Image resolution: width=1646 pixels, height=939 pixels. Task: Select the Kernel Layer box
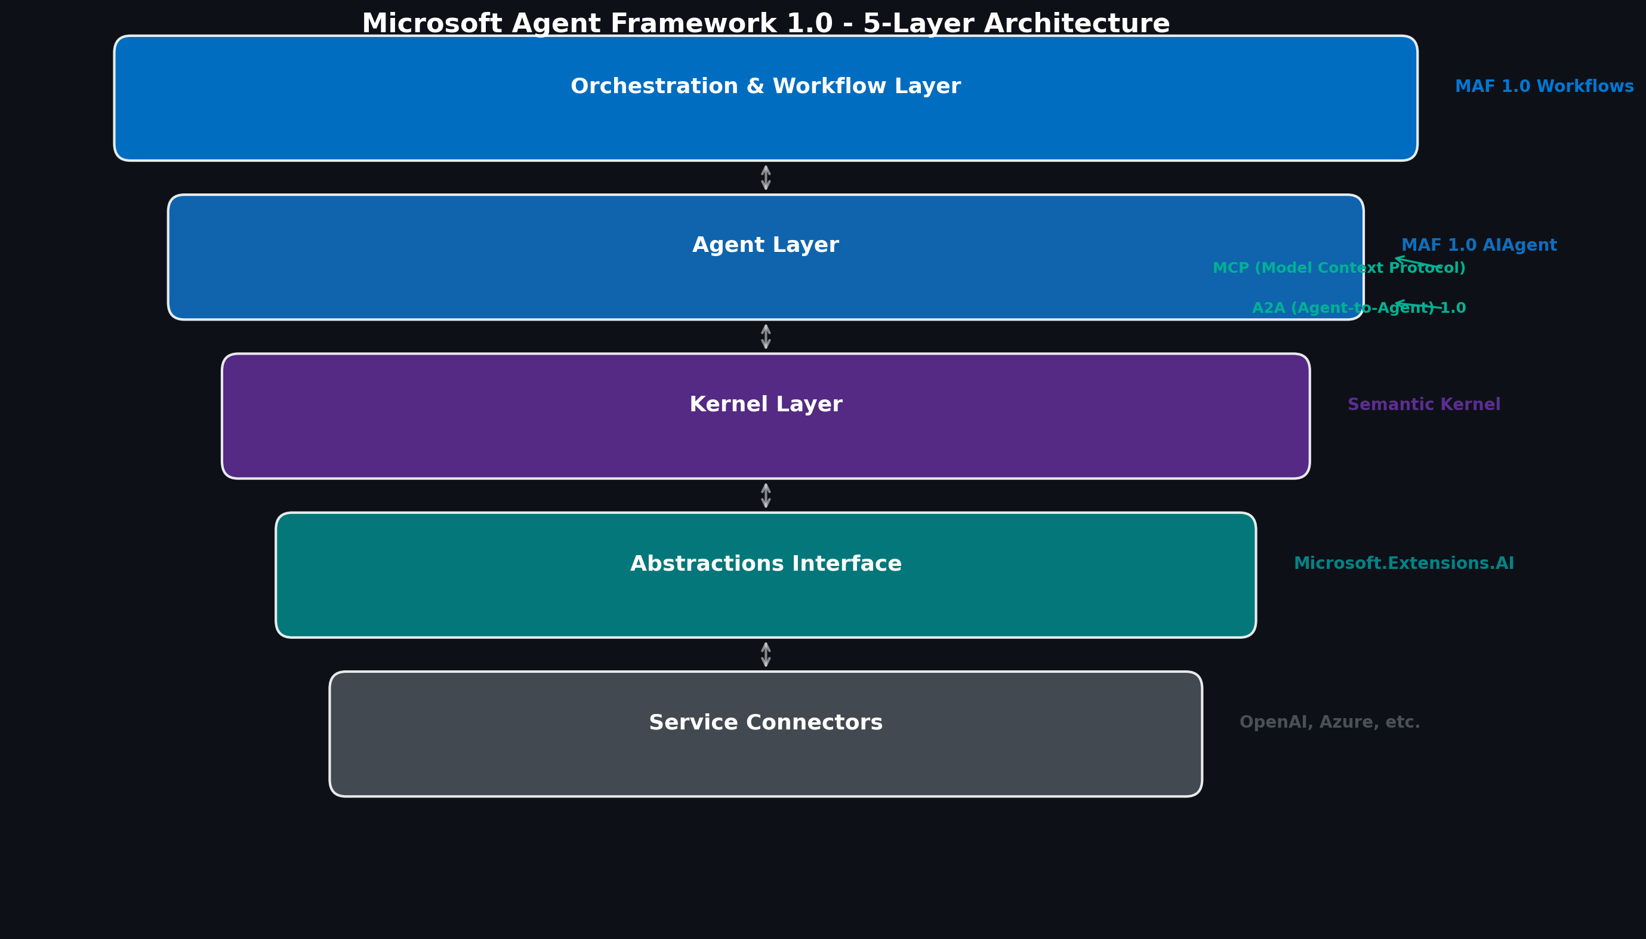coord(765,416)
